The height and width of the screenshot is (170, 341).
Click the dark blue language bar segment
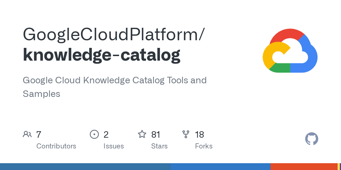[85, 167]
